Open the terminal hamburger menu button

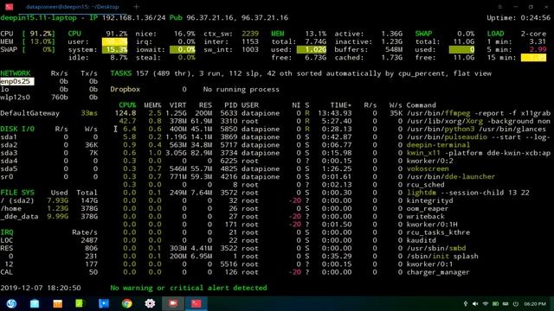click(500, 7)
